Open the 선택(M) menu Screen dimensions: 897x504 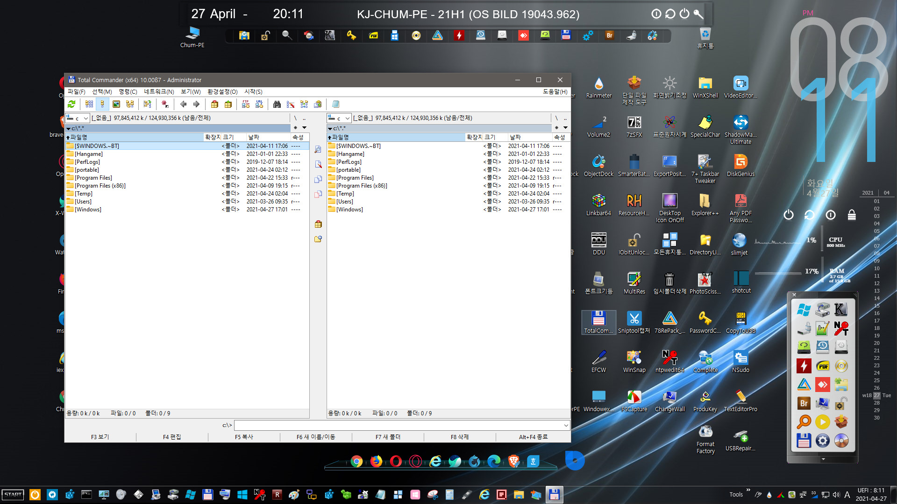point(102,92)
